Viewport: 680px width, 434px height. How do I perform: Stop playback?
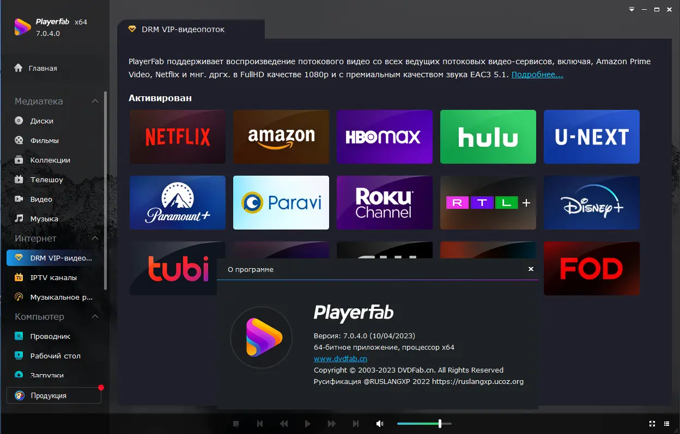click(236, 424)
